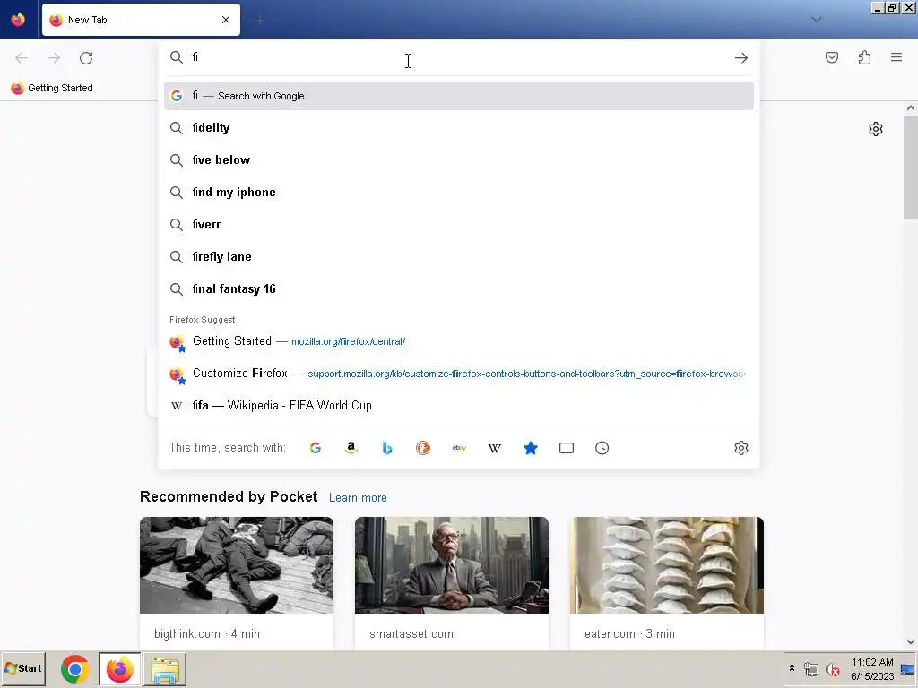Choose the 'fiverr' search suggestion
The height and width of the screenshot is (688, 918).
(459, 225)
